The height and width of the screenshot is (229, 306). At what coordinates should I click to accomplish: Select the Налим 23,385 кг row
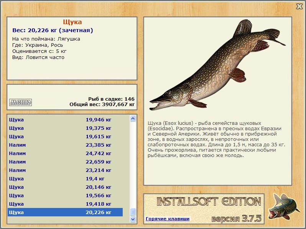65,145
